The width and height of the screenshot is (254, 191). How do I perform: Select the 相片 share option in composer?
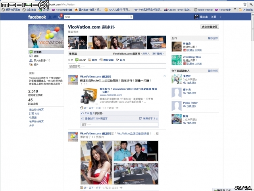92,60
